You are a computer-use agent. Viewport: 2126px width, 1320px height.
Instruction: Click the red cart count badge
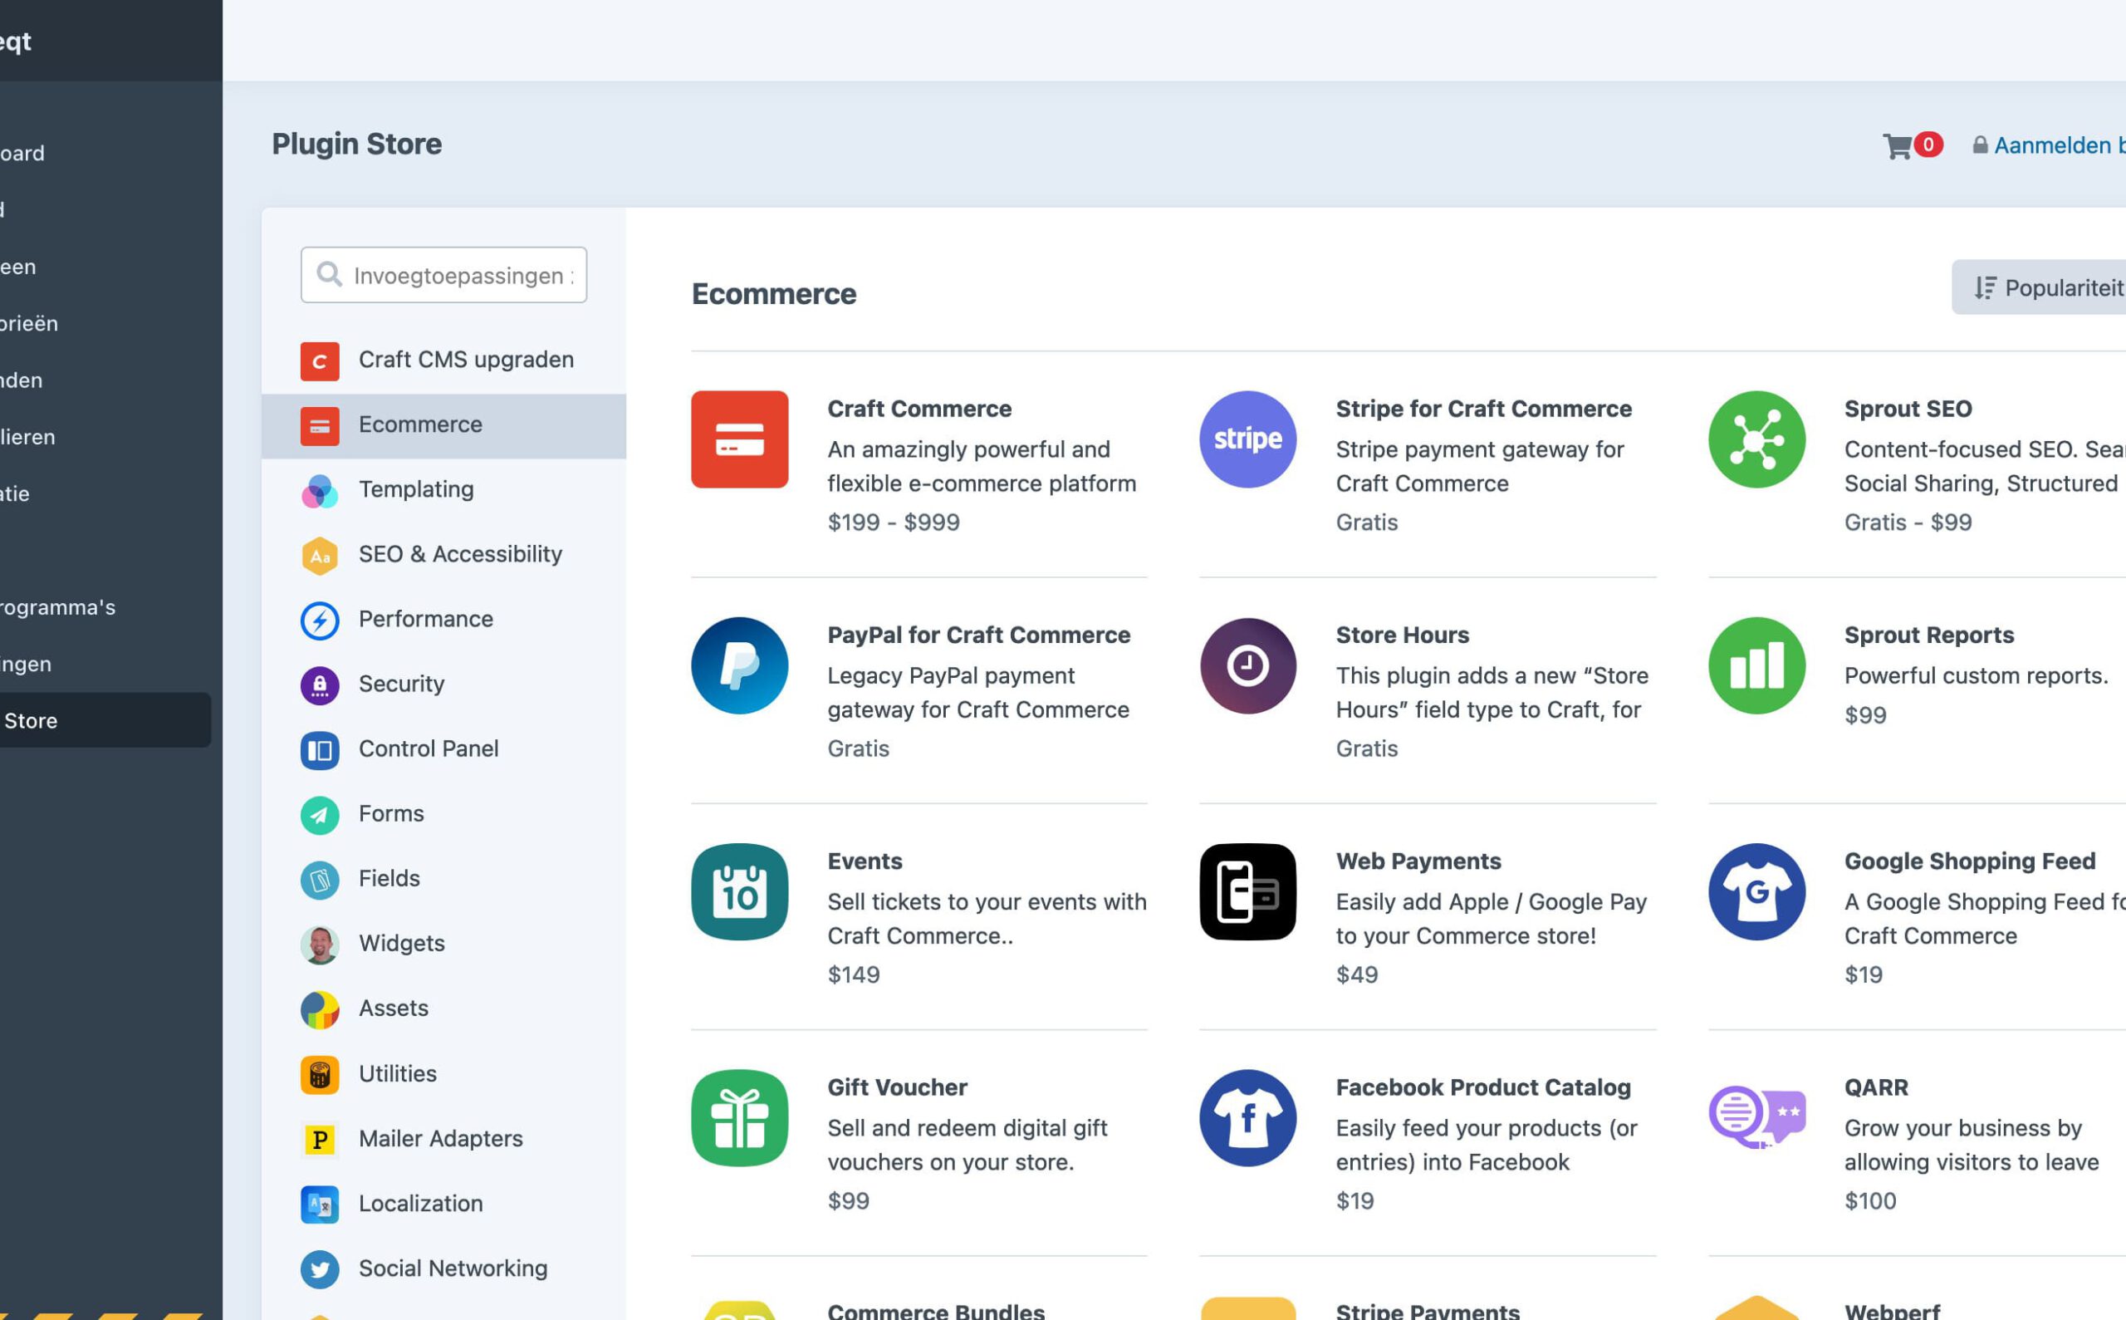[1928, 144]
